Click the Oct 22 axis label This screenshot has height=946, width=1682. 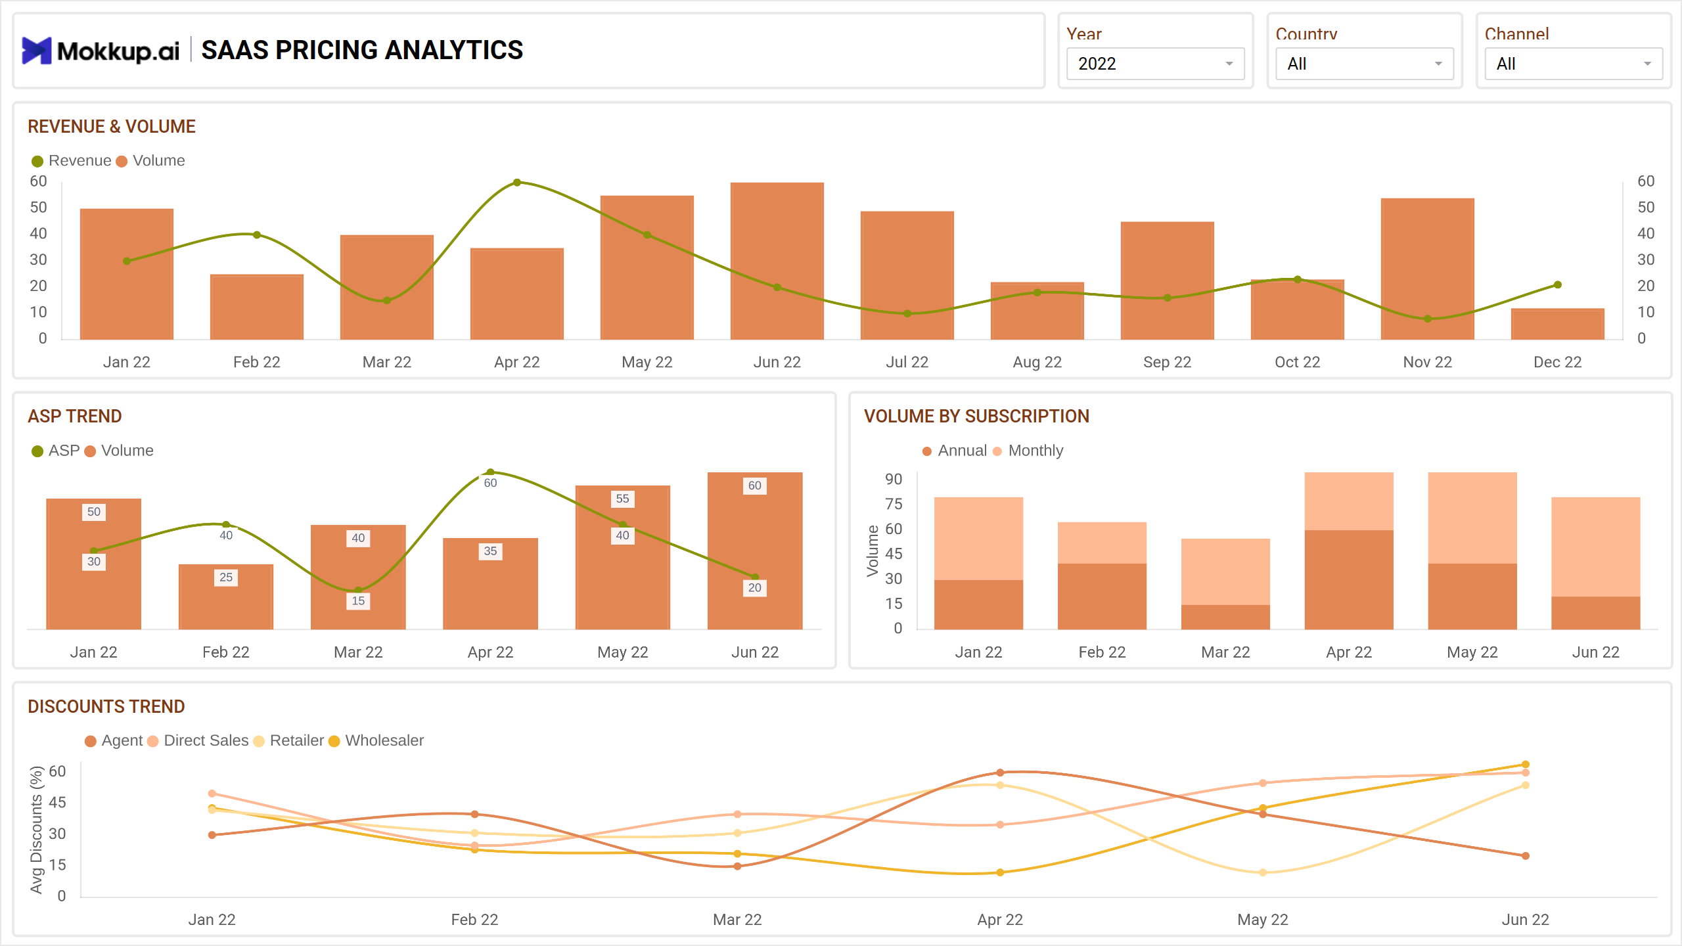click(1298, 362)
